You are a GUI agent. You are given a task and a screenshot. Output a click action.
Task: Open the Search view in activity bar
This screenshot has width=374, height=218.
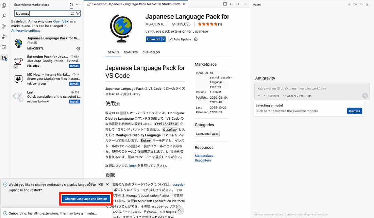4,16
